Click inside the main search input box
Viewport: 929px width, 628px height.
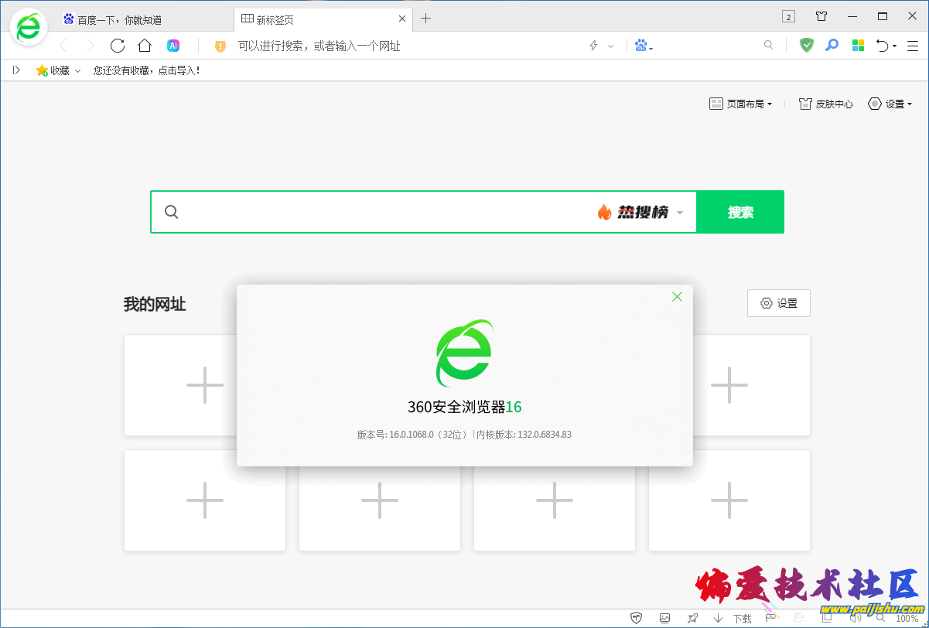(348, 211)
